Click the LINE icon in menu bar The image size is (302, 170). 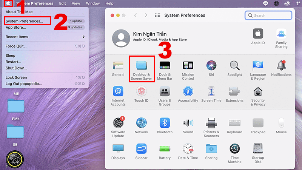click(x=265, y=3)
